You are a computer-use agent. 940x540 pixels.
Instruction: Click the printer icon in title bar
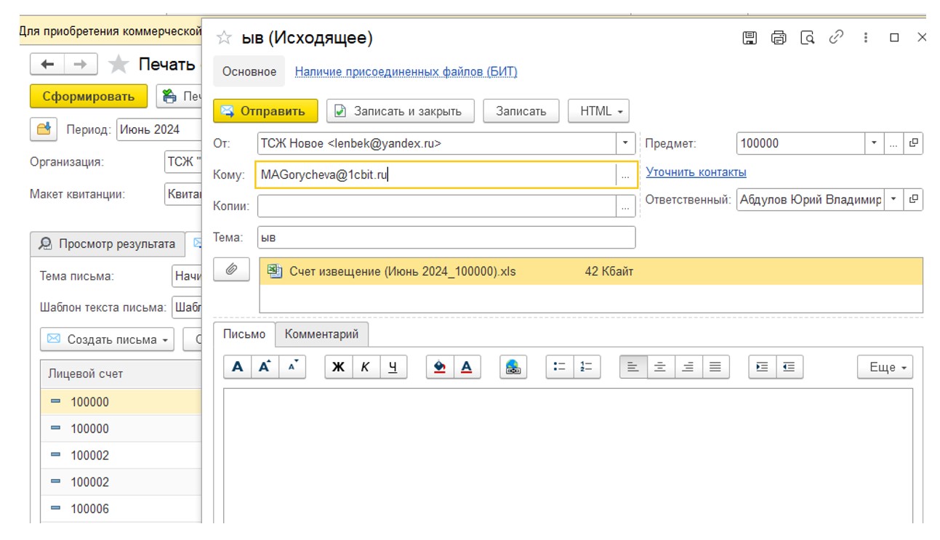click(779, 38)
